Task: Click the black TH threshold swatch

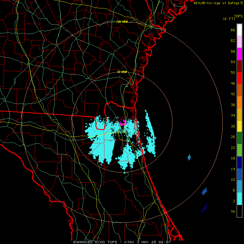Action: (239, 211)
